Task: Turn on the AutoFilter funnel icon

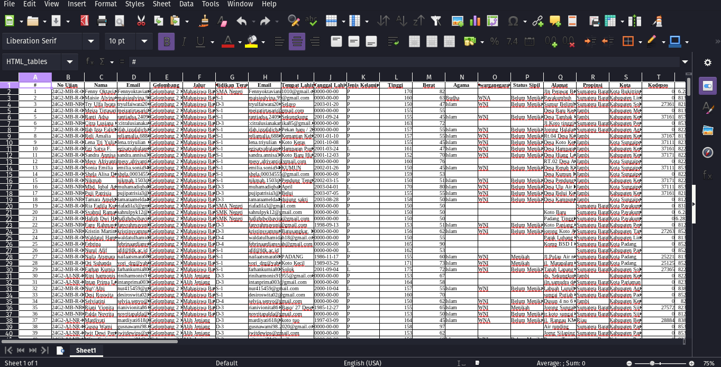Action: 436,21
